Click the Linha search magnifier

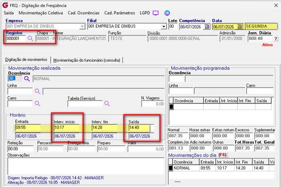point(37,91)
